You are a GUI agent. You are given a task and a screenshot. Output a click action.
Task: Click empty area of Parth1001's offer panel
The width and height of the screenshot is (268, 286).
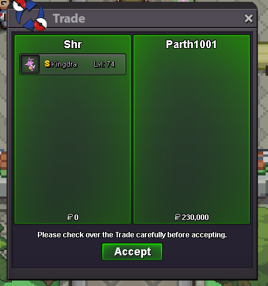(192, 130)
